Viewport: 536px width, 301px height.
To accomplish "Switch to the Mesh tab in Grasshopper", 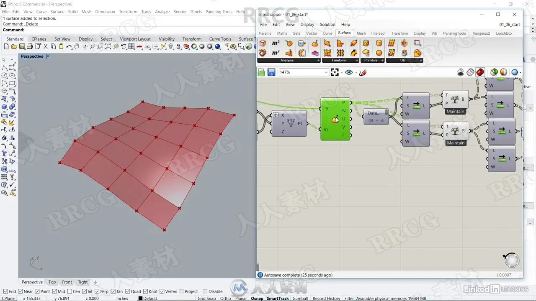I will point(361,33).
